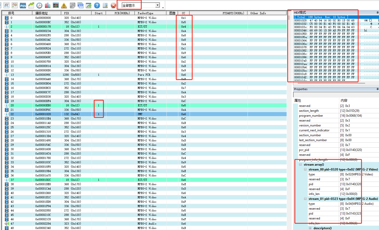Viewport: 379px width, 230px height.
Task: Collapse the stream array() tree node
Action: pyautogui.click(x=300, y=165)
